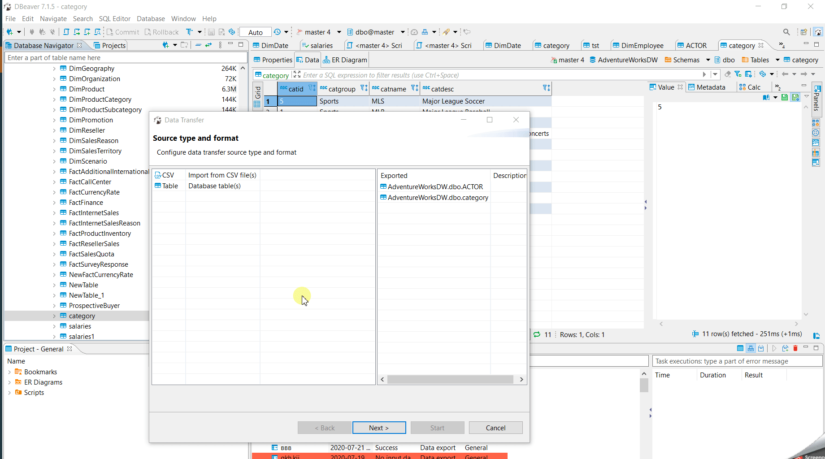Save the cell value to file
Screen dimensions: 825x459
[785, 97]
